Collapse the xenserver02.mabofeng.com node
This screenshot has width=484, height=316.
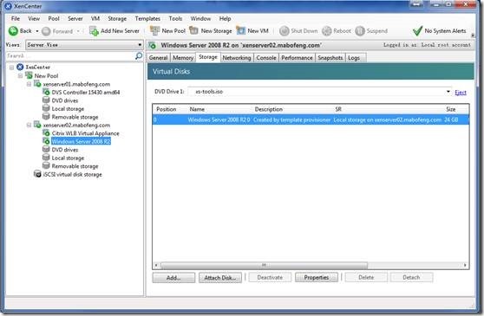point(29,125)
